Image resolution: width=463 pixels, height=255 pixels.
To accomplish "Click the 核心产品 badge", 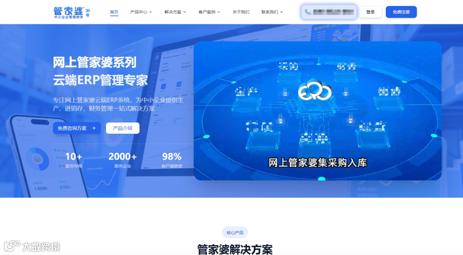I will coord(235,233).
